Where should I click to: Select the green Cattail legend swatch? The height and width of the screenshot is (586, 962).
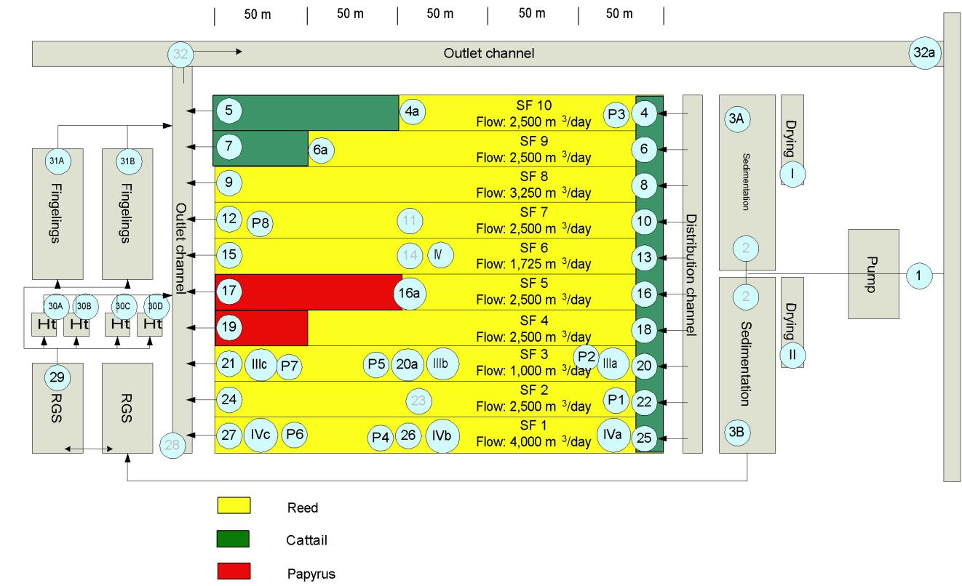[234, 539]
